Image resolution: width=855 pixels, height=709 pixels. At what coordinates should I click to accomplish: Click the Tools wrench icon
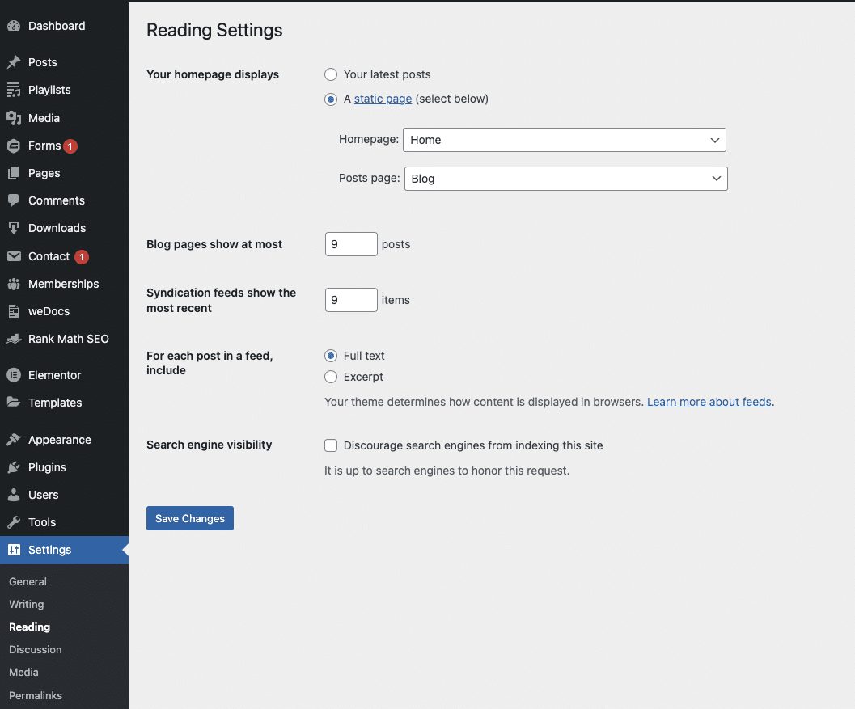tap(14, 522)
